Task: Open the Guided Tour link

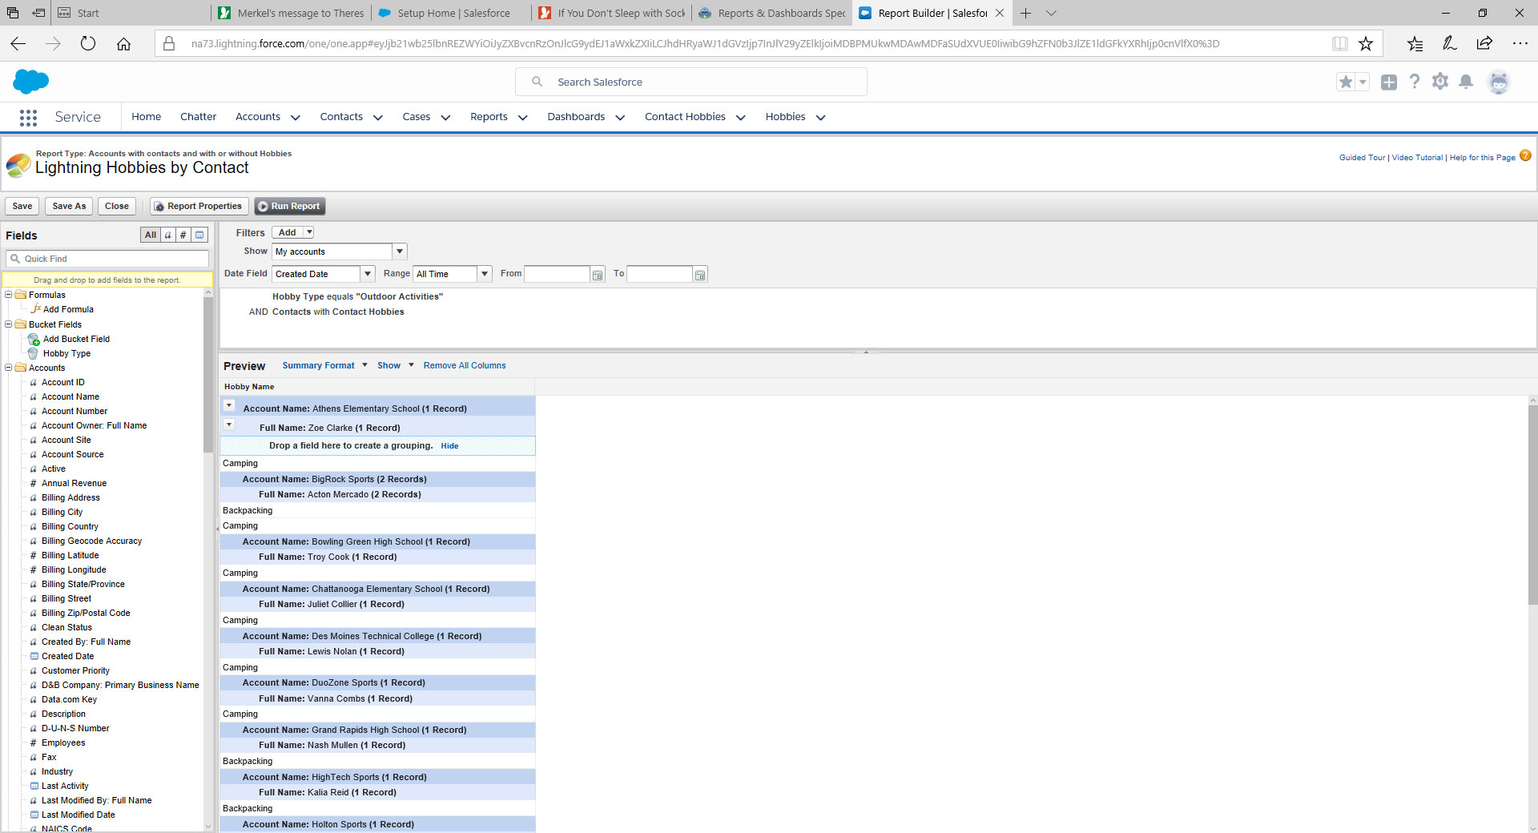Action: tap(1362, 158)
